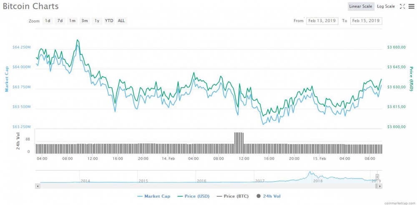Click the 14. Feb time axis label
The height and width of the screenshot is (205, 417).
click(x=168, y=158)
